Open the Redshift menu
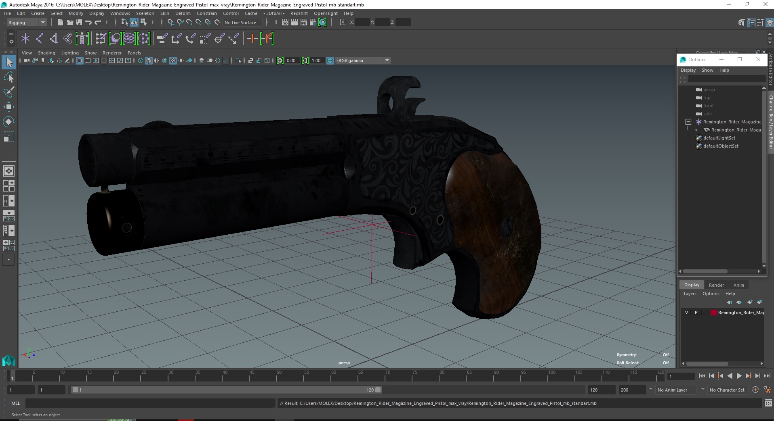 pyautogui.click(x=299, y=13)
